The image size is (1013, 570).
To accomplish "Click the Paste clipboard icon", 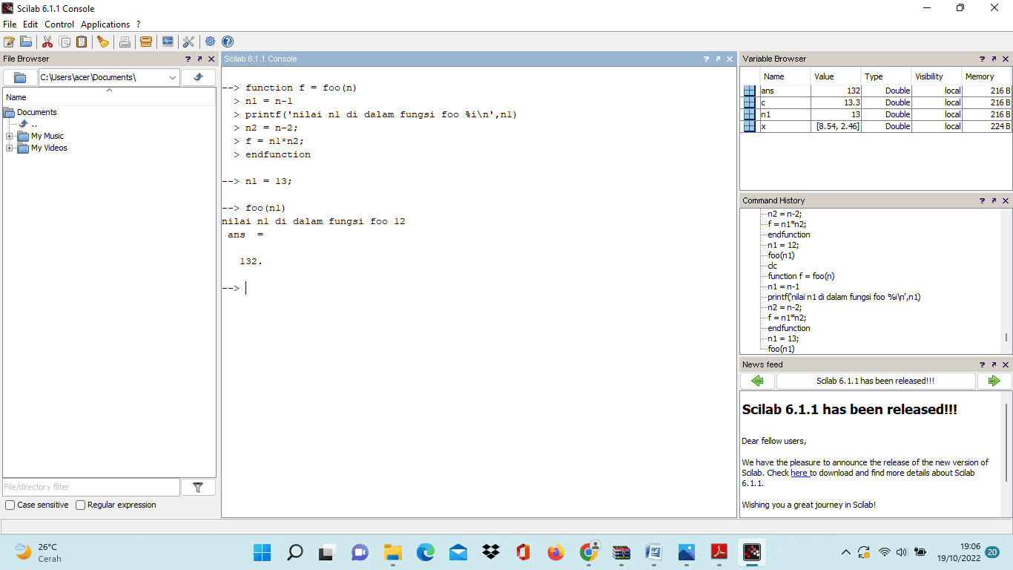I will [82, 42].
